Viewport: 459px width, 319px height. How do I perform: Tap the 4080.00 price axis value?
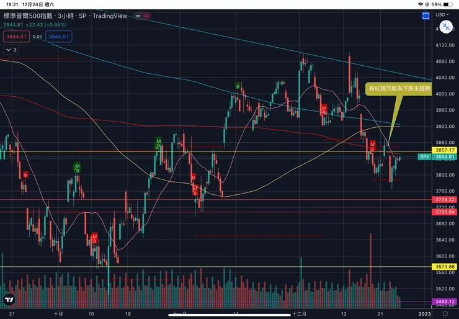(445, 61)
